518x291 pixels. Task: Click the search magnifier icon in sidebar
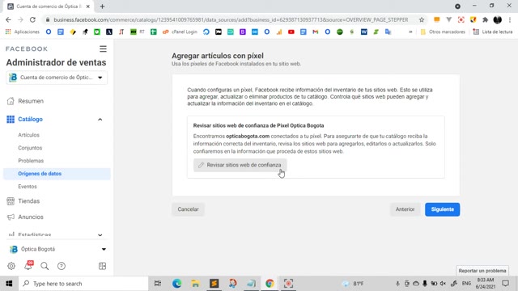(x=45, y=266)
